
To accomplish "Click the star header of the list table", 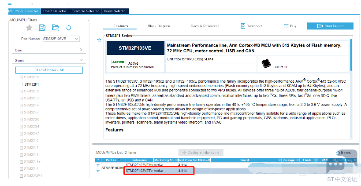I will point(98,160).
